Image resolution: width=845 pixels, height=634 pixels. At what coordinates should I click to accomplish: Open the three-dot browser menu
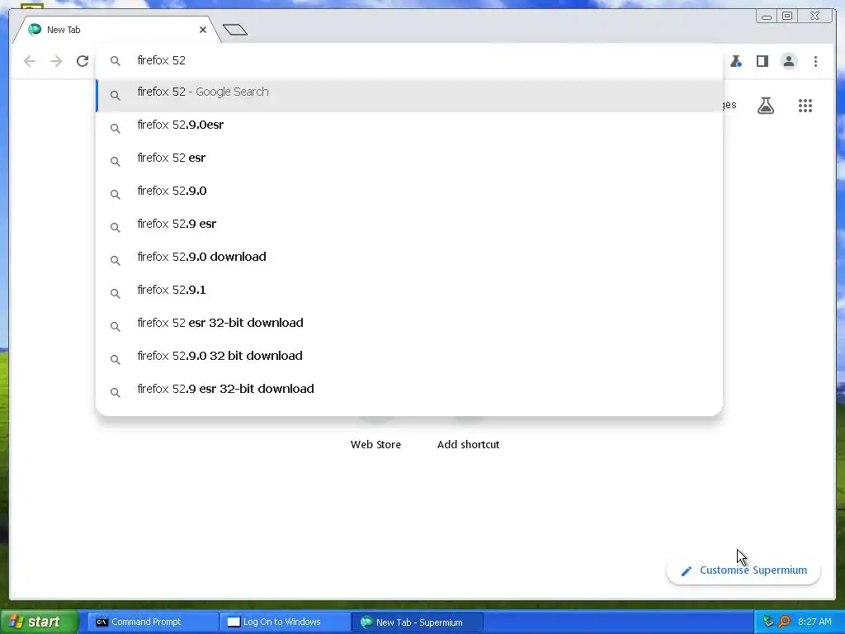click(815, 61)
